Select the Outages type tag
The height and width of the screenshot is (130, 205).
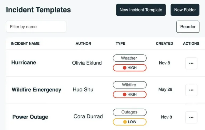pyautogui.click(x=129, y=112)
